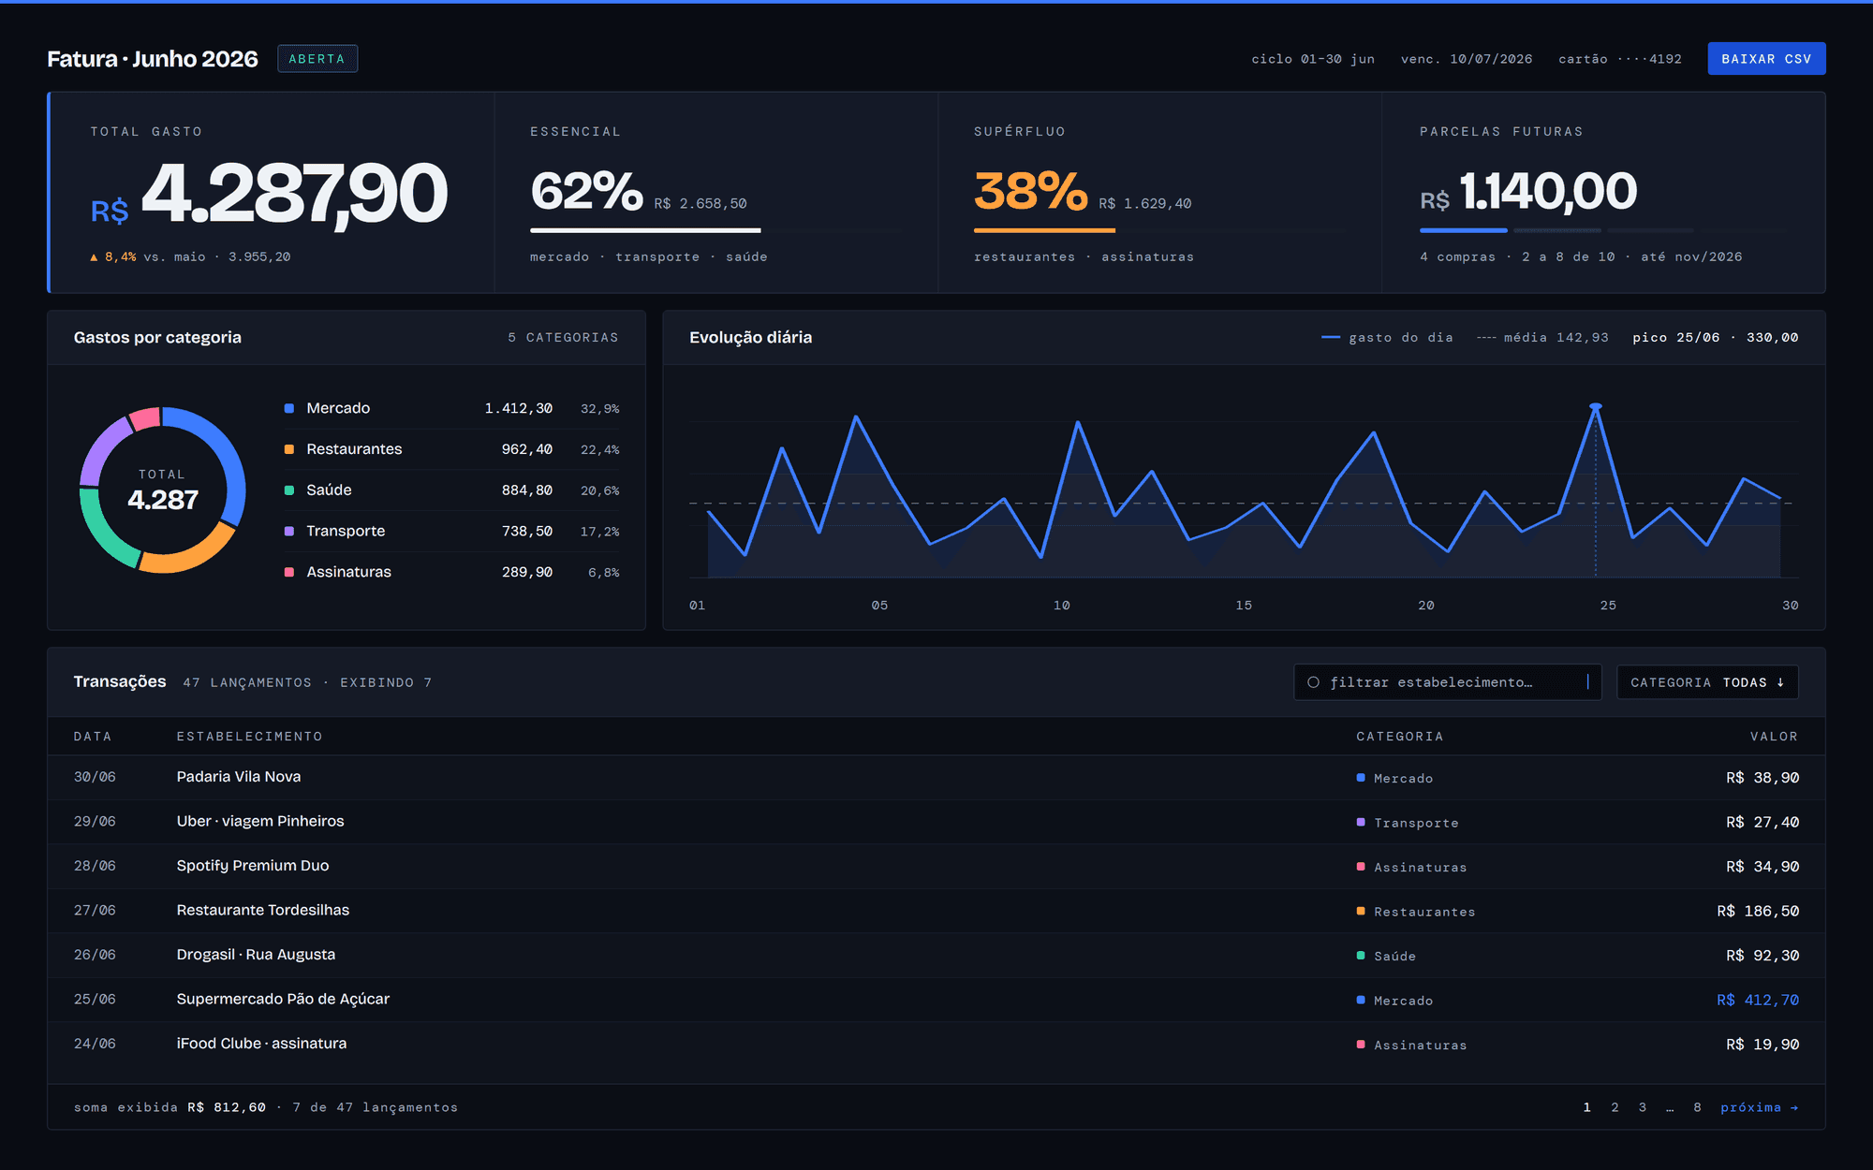The width and height of the screenshot is (1873, 1170).
Task: Focus the filtrar estabelecimento search field
Action: click(1448, 682)
